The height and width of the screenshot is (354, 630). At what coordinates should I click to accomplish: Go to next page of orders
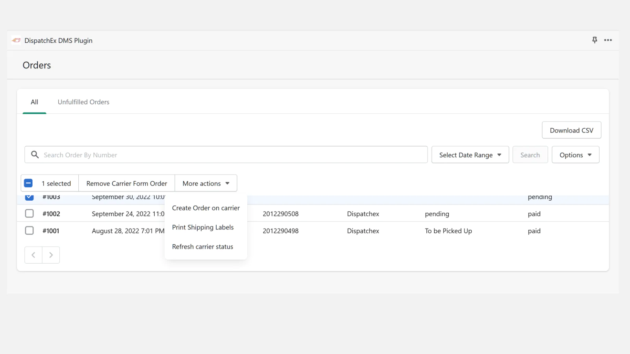point(51,255)
